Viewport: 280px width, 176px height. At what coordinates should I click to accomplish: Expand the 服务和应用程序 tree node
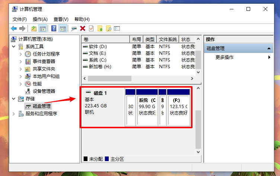(x=14, y=114)
